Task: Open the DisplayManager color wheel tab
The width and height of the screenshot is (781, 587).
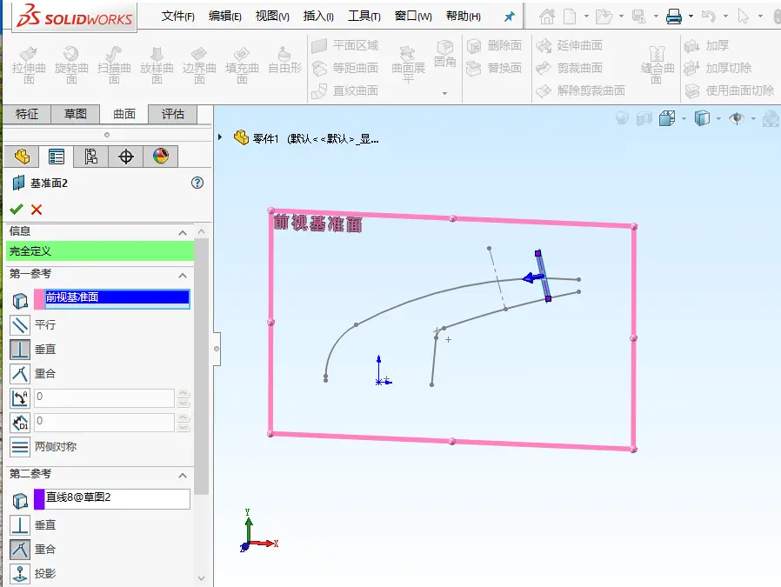Action: click(160, 157)
